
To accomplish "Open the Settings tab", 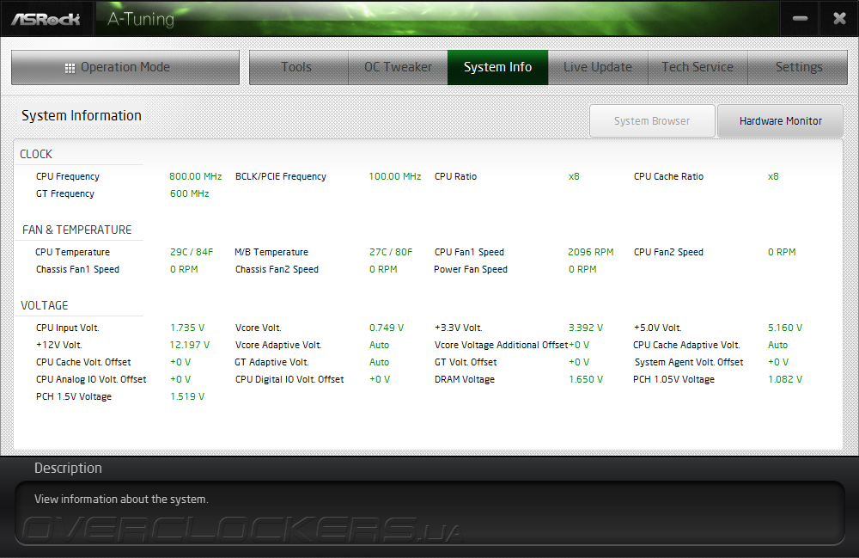I will [x=798, y=67].
